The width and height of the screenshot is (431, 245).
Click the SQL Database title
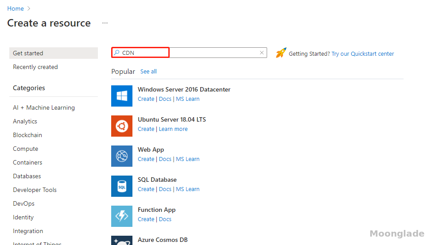click(157, 180)
